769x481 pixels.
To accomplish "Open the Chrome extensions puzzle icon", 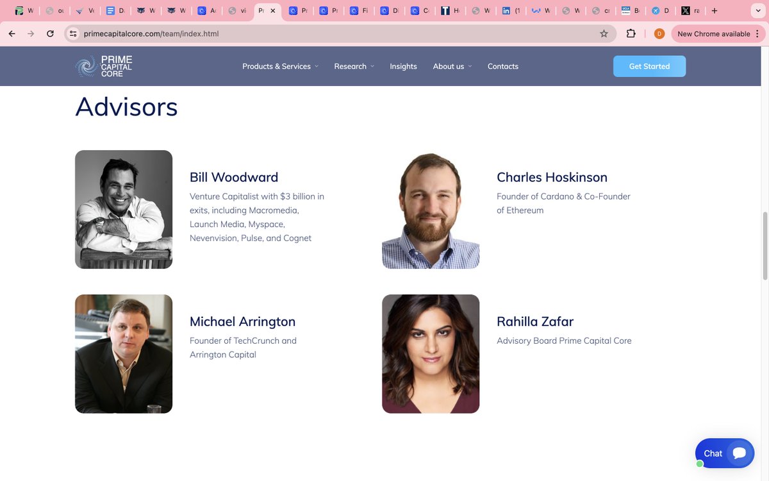I will point(631,33).
